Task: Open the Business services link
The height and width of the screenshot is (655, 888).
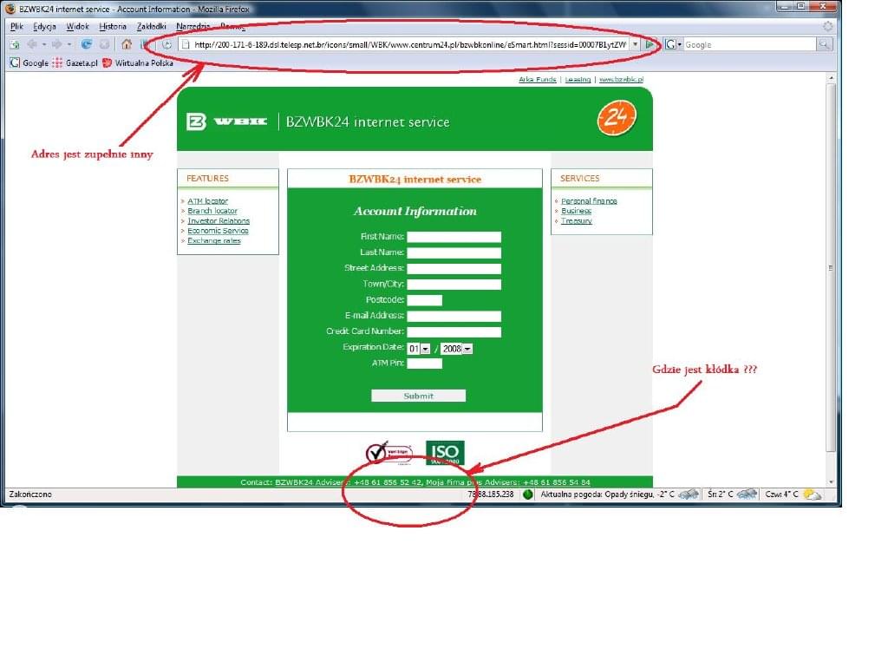Action: 577,211
